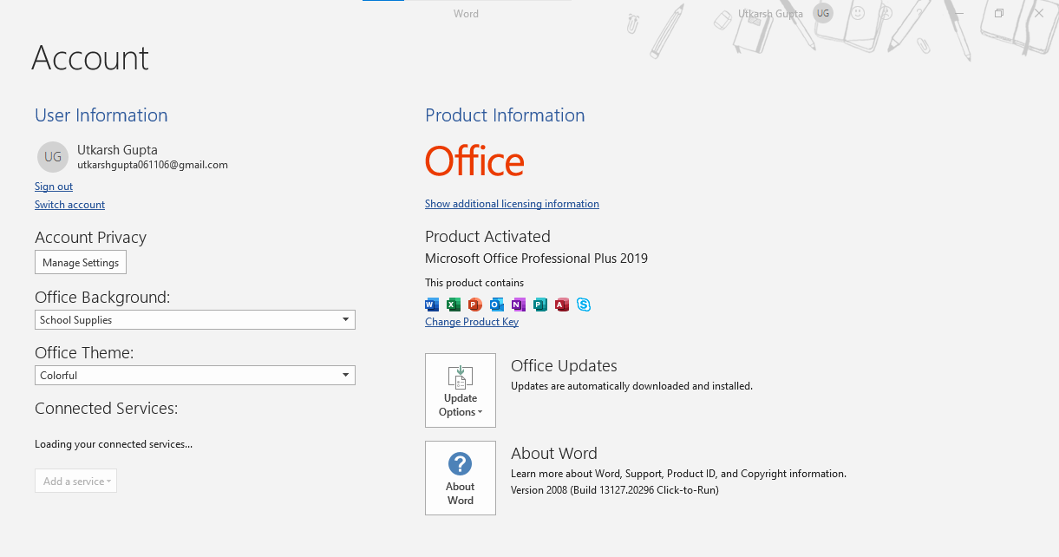This screenshot has height=557, width=1059.
Task: Click the Access icon
Action: 561,305
